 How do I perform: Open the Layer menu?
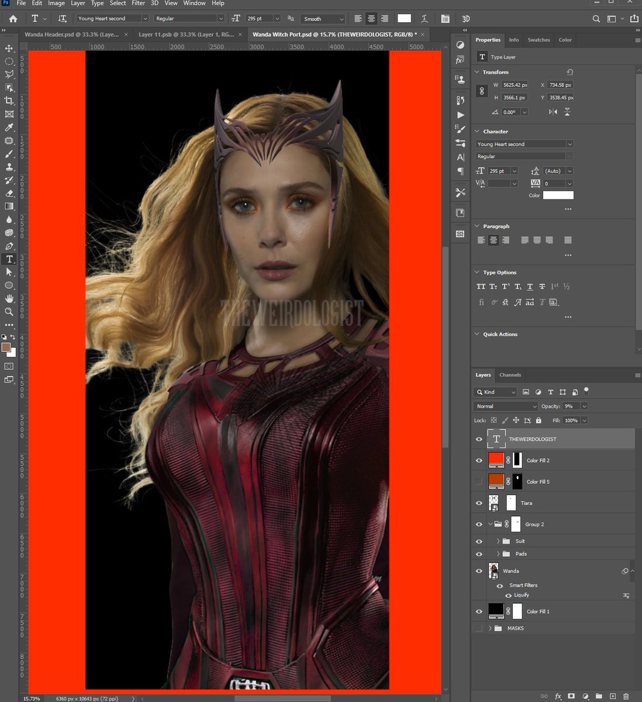click(78, 4)
